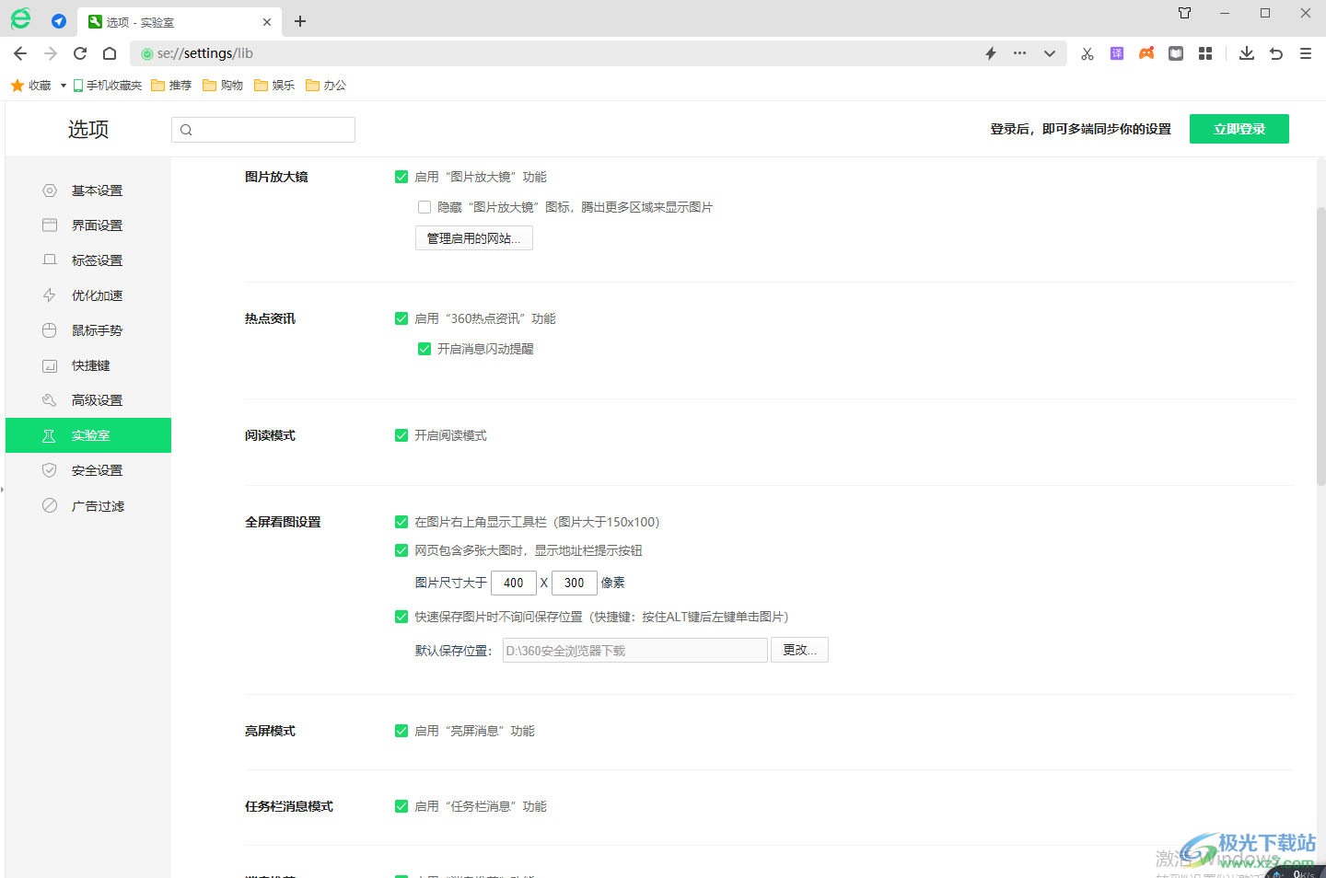The width and height of the screenshot is (1326, 878).
Task: Select 鼠标手势 in the sidebar
Action: tap(88, 330)
